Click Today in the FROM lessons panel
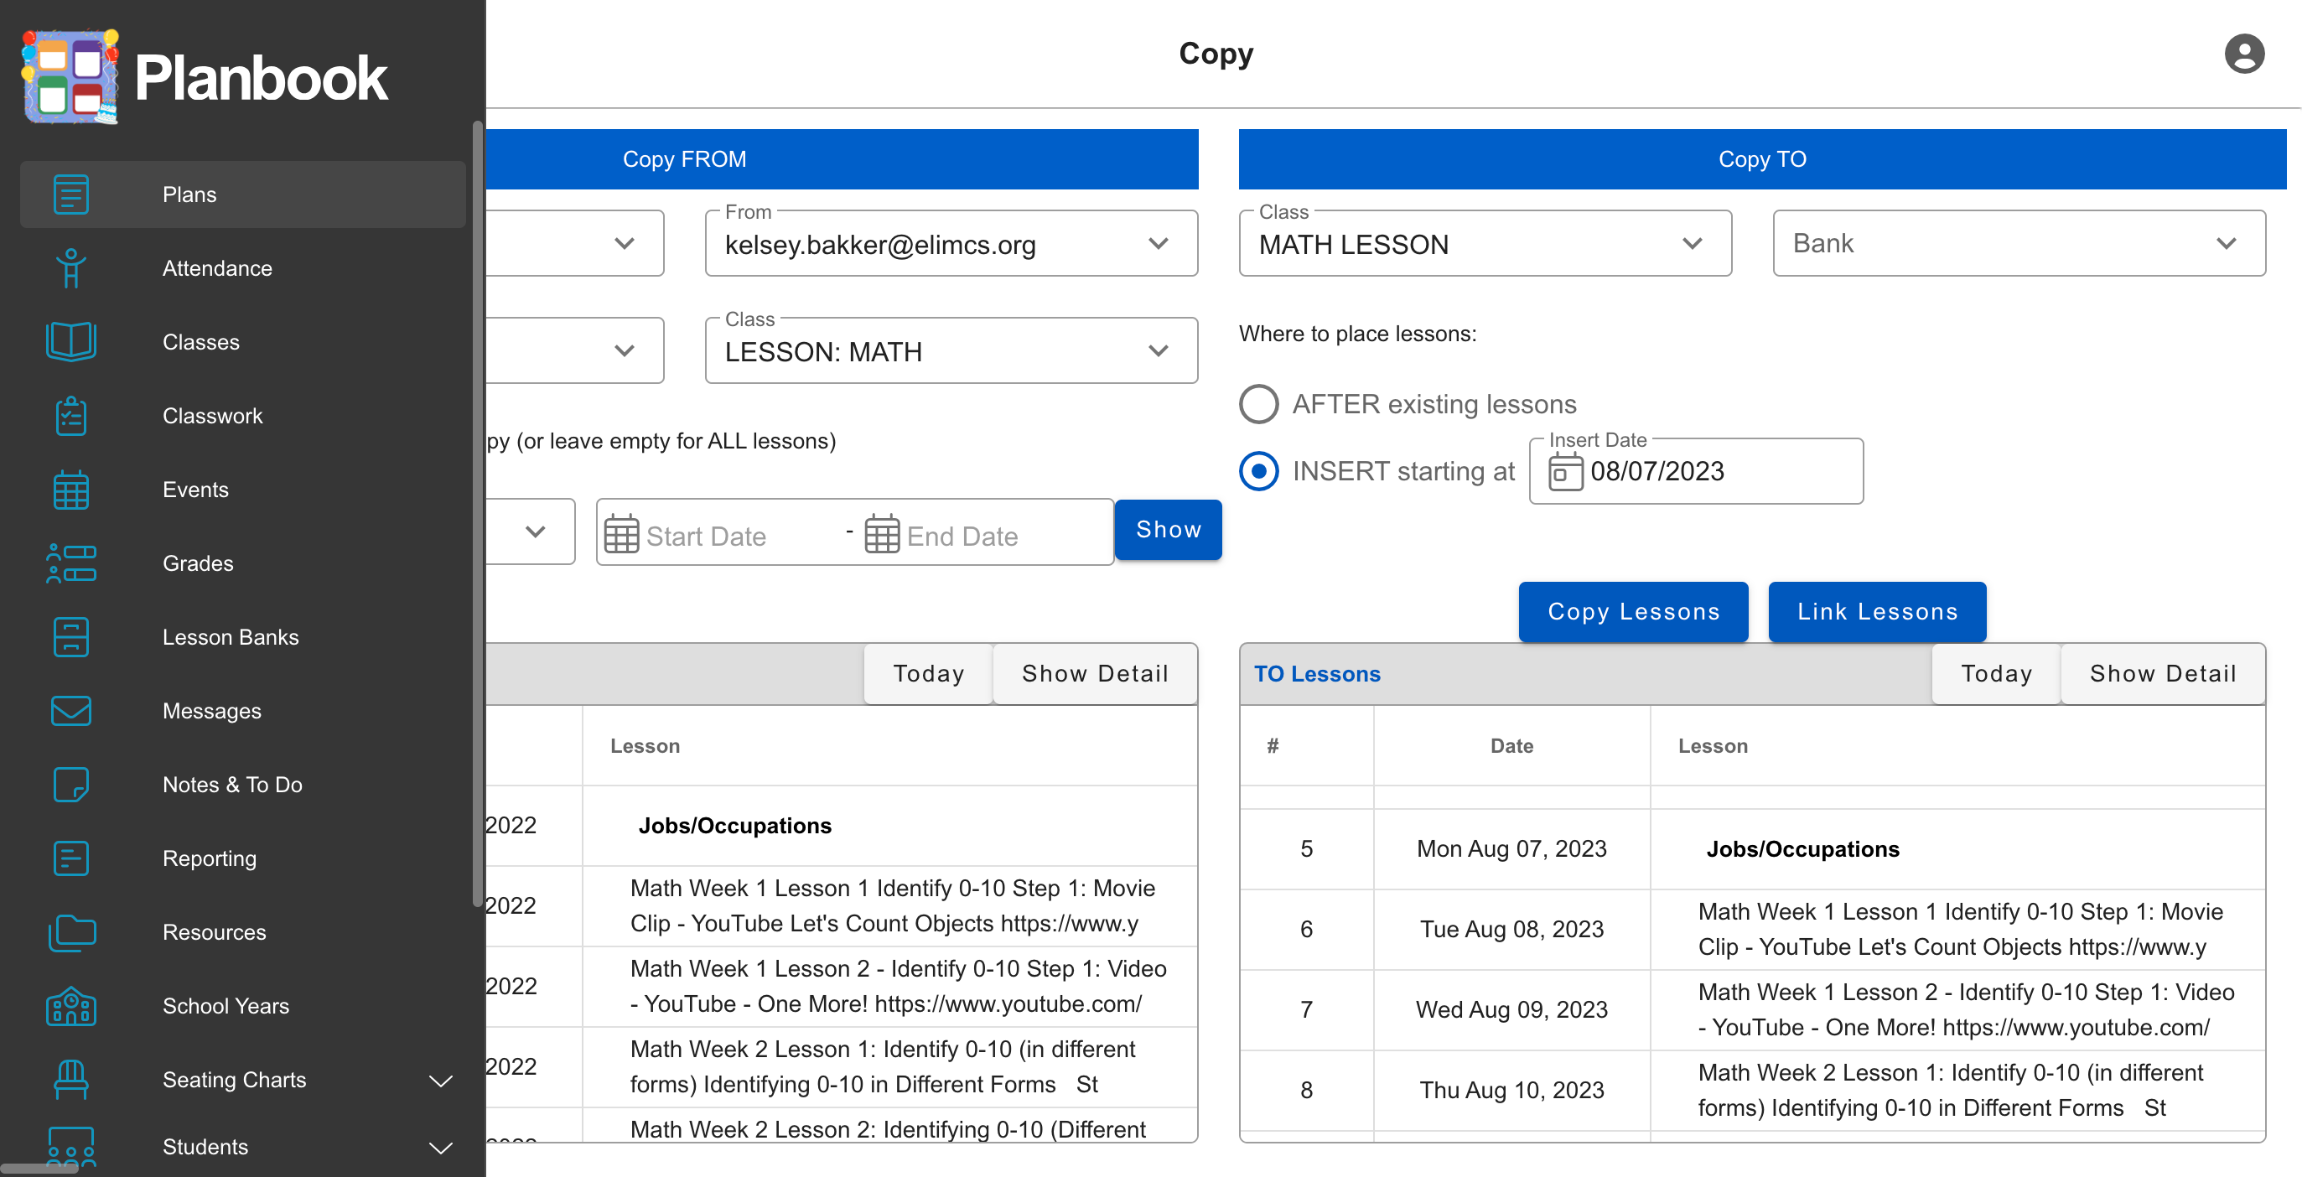The height and width of the screenshot is (1177, 2302). pos(929,673)
